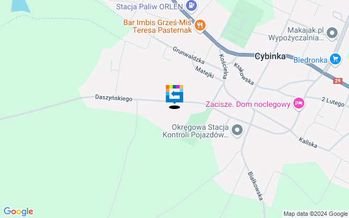Viewport: 349px width, 218px height.
Task: Click the blue lake area on map
Action: (21, 6)
